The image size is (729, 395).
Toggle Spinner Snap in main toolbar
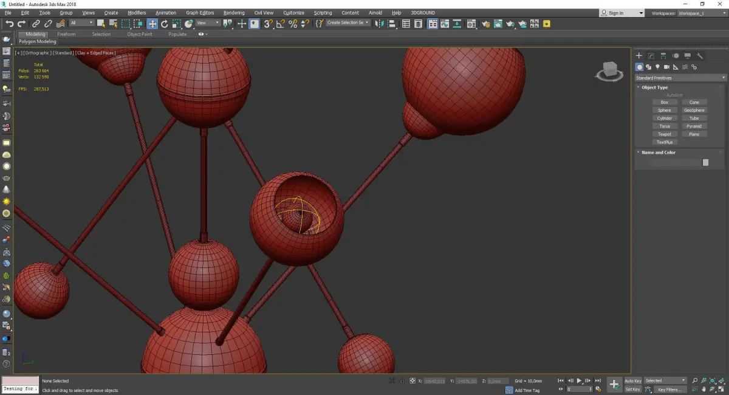pyautogui.click(x=305, y=24)
